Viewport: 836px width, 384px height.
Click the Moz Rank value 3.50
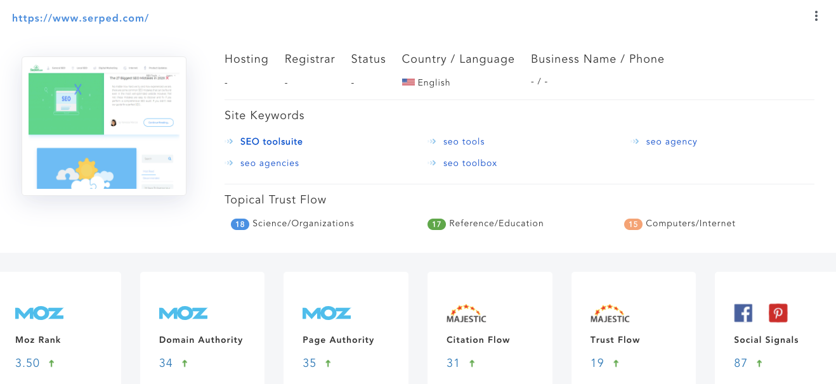27,363
